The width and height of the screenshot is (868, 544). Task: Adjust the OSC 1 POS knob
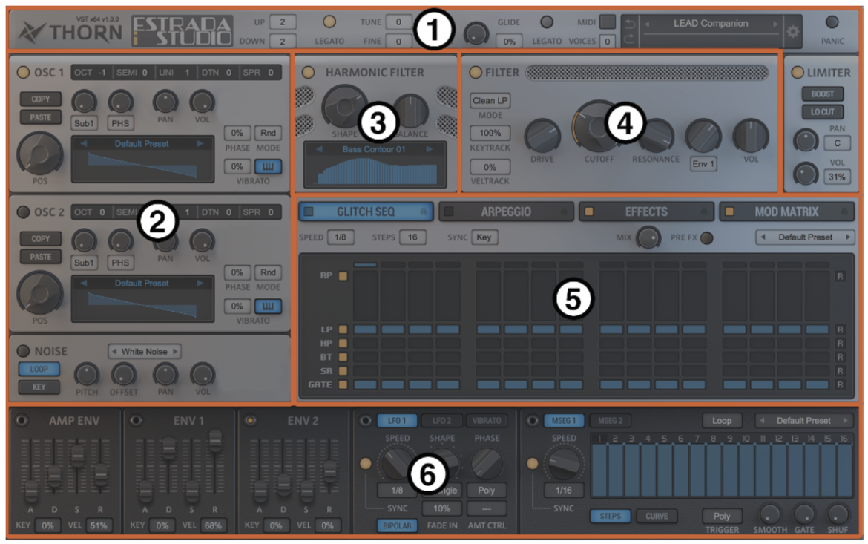[40, 154]
